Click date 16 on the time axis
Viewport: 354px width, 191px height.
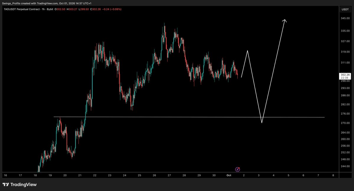pos(5,175)
